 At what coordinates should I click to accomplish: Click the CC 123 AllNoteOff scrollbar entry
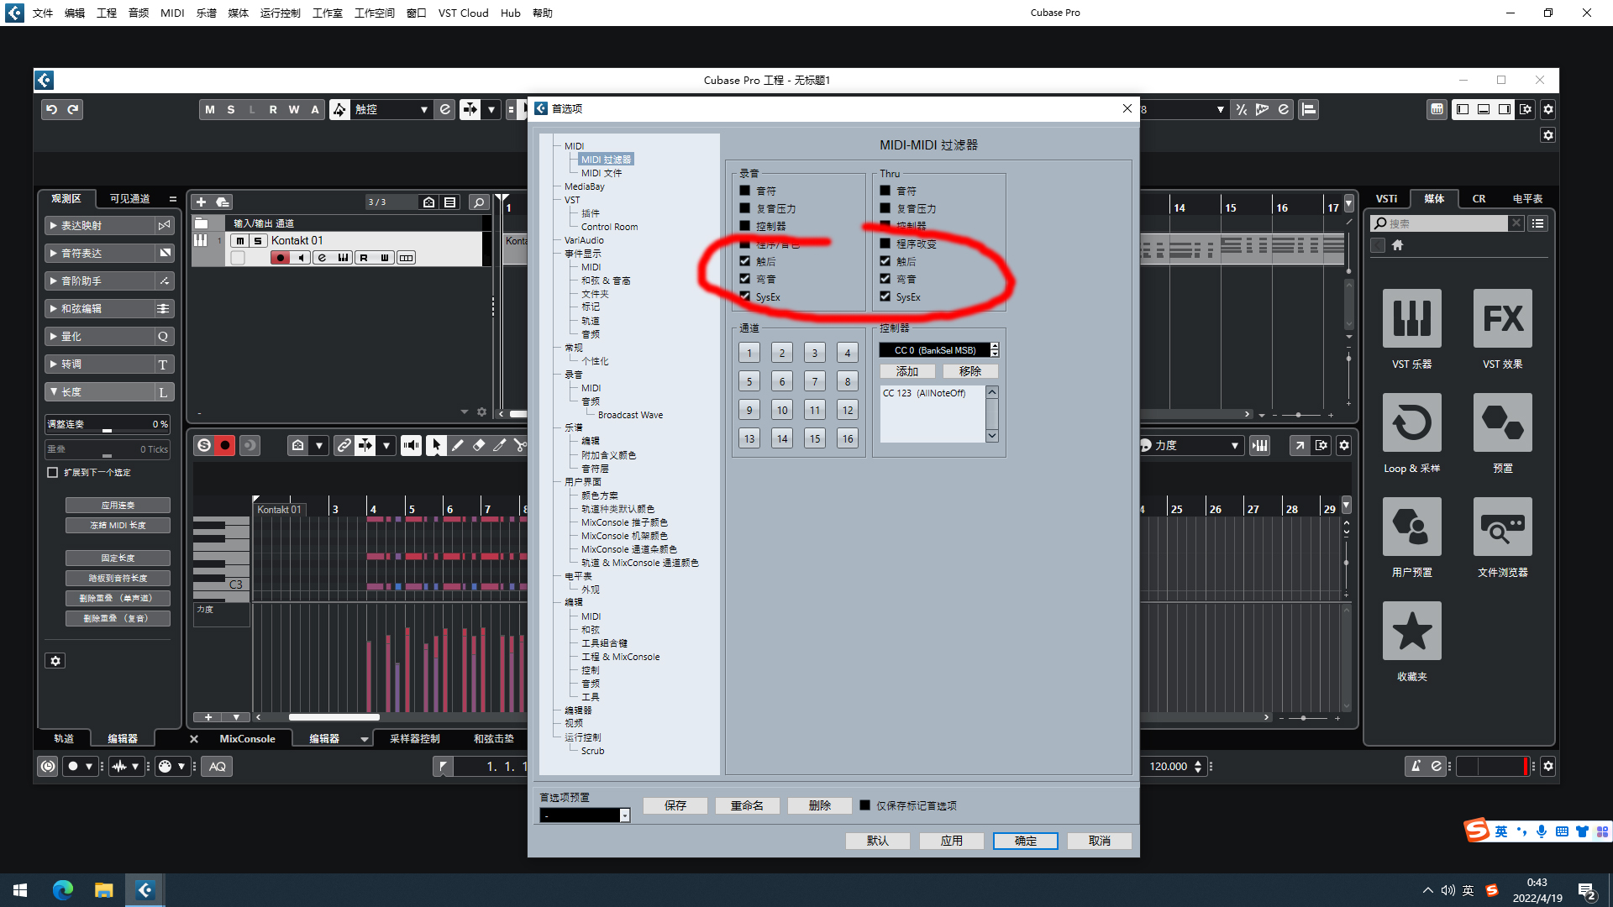click(x=931, y=392)
